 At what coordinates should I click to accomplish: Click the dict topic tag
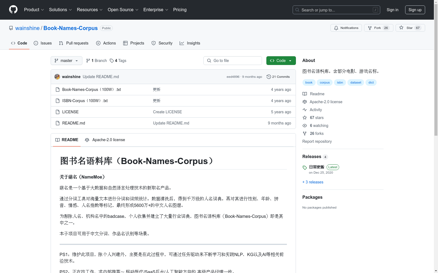tap(371, 82)
